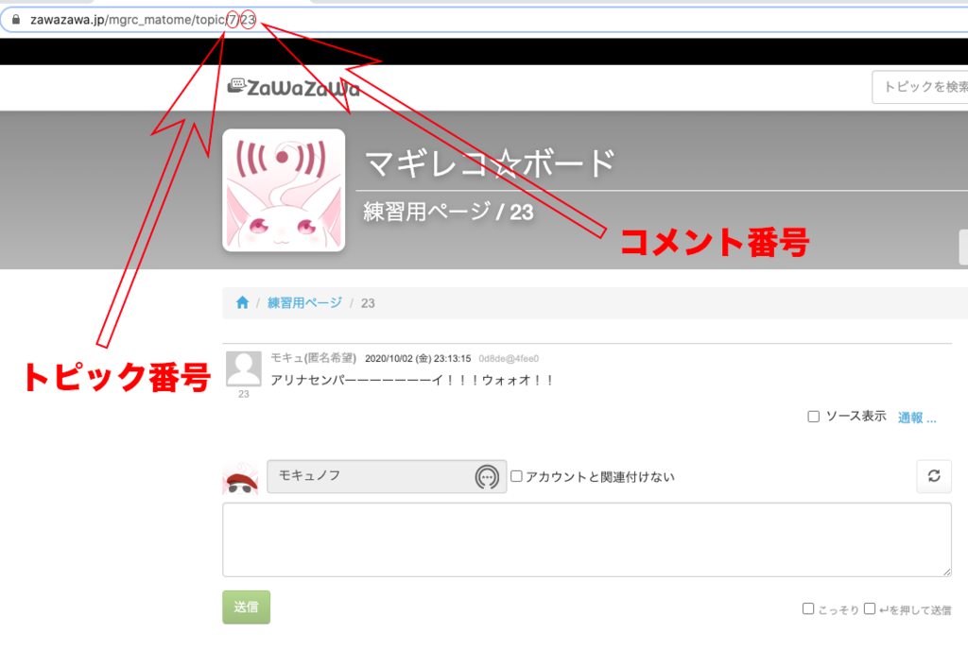Click the comment text area

pyautogui.click(x=586, y=539)
